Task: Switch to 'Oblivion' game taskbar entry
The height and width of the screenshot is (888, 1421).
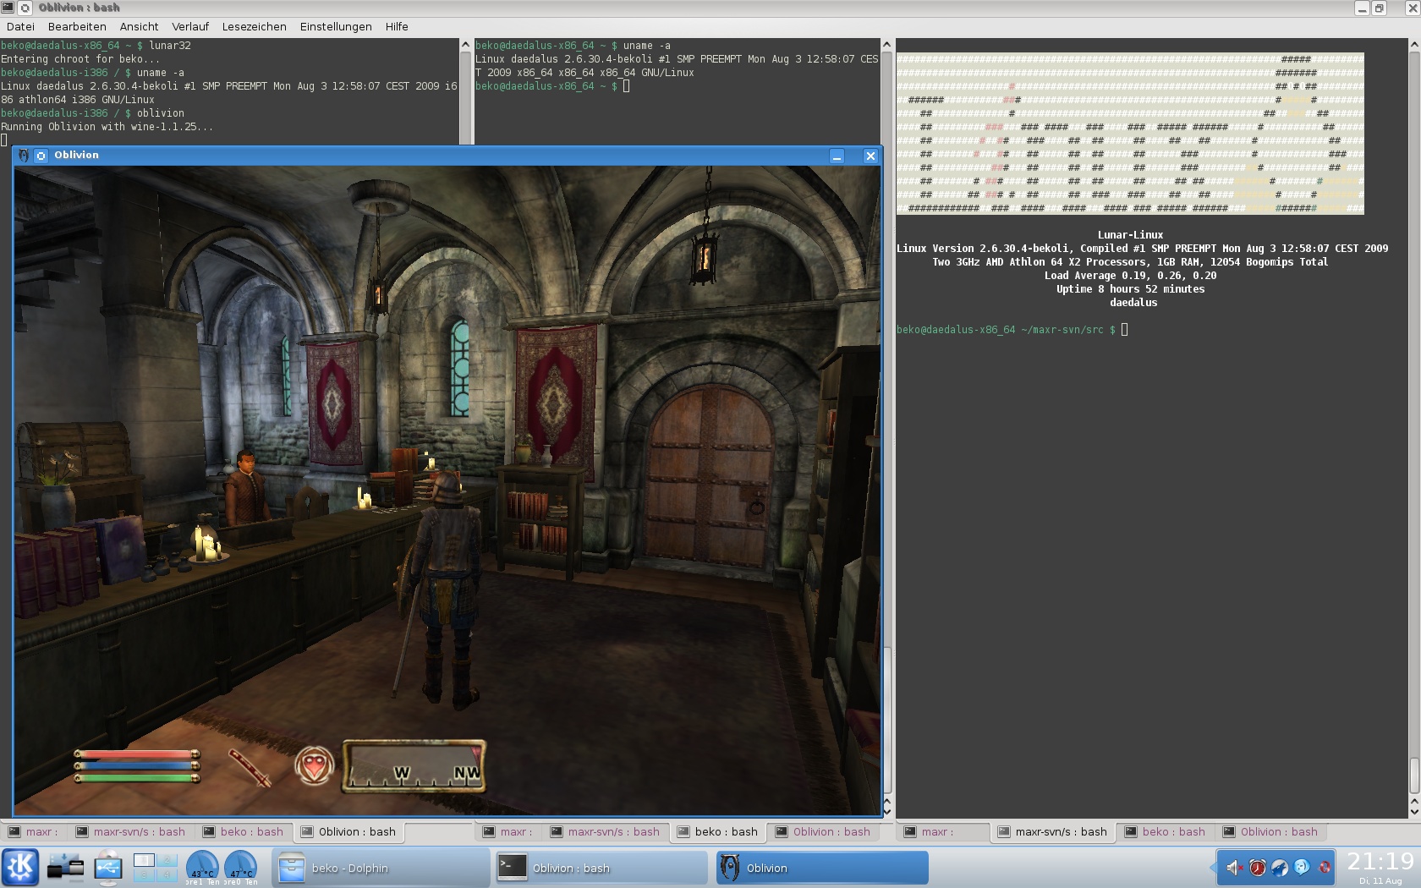Action: coord(822,868)
